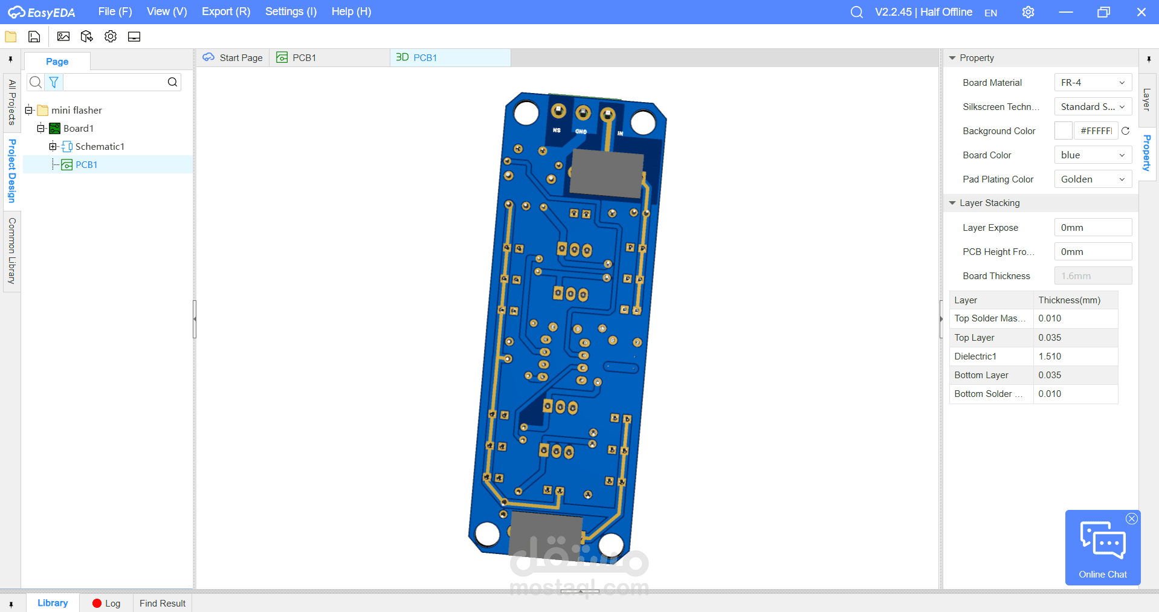
Task: Click the export 3D model icon
Action: coord(87,37)
